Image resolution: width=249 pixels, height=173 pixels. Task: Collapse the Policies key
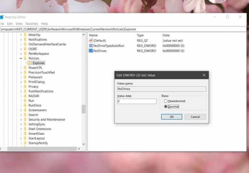[x=21, y=58]
